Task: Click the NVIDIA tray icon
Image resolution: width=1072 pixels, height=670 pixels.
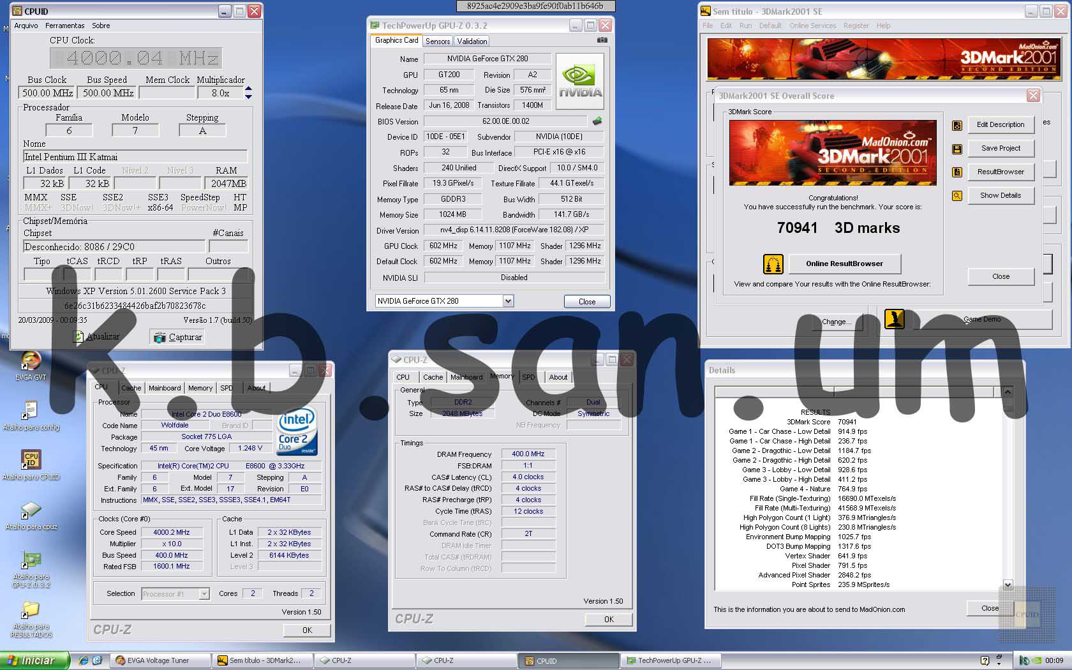Action: (x=1037, y=660)
